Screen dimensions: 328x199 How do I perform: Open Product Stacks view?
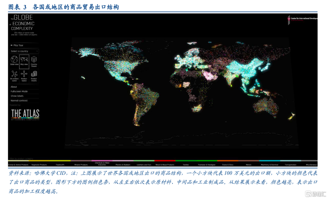tap(34, 75)
